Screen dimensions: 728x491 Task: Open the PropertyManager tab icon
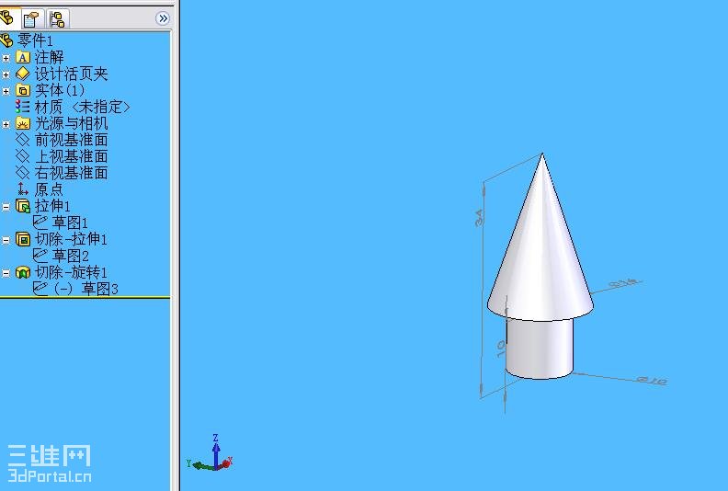[32, 19]
